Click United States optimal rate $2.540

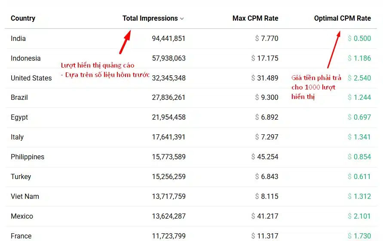pyautogui.click(x=359, y=78)
